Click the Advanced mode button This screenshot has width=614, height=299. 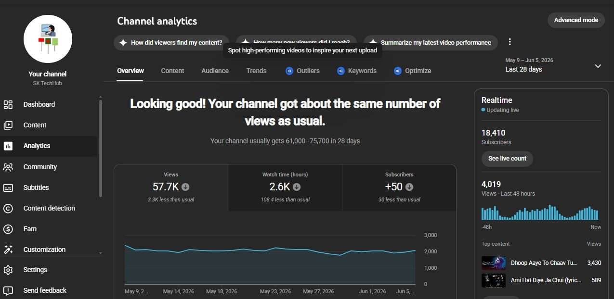576,20
